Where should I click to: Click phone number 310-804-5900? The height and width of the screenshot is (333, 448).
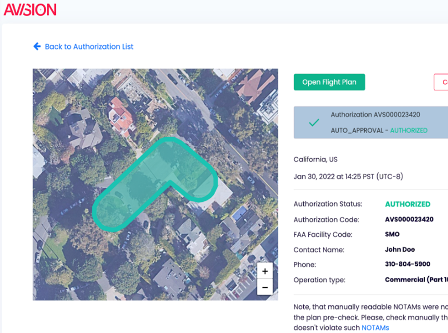point(407,264)
